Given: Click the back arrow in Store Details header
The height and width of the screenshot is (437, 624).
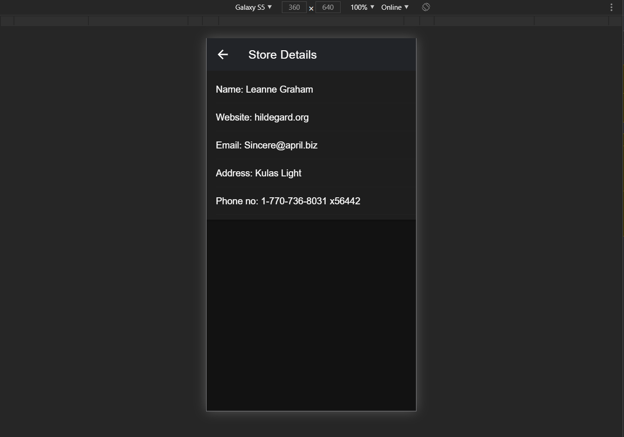Looking at the screenshot, I should 222,54.
